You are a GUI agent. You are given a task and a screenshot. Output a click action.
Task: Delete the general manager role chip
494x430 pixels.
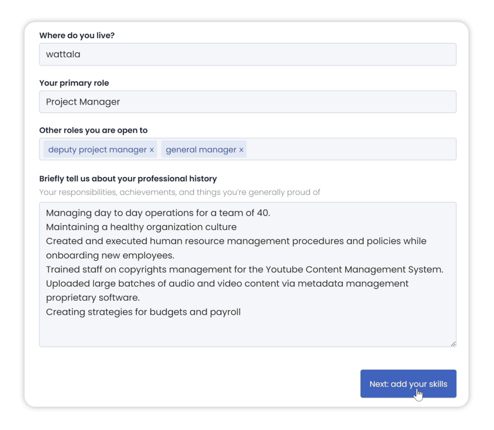(241, 149)
